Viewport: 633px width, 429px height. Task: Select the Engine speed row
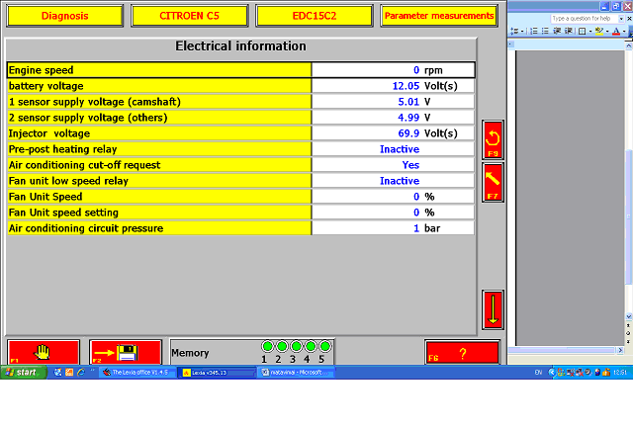tap(240, 70)
